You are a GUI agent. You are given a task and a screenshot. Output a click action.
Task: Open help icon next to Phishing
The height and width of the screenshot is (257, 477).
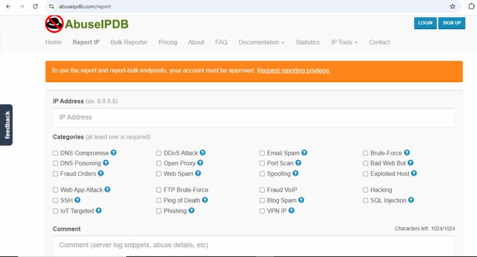pos(191,210)
